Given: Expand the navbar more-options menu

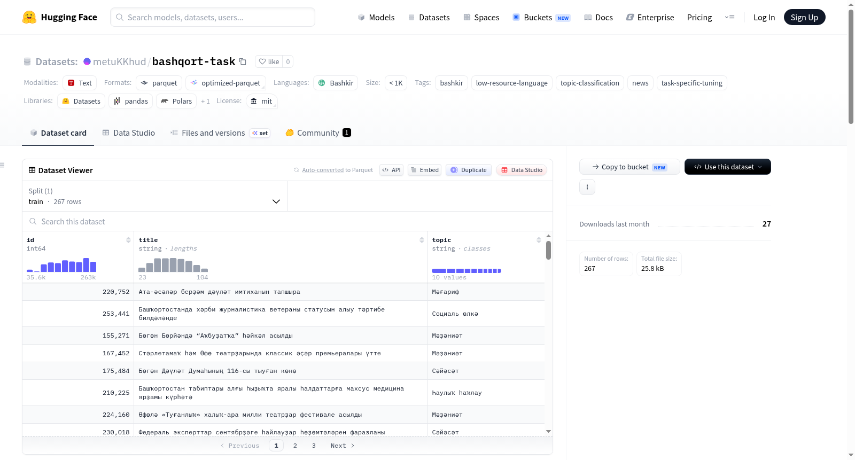Looking at the screenshot, I should pos(729,17).
